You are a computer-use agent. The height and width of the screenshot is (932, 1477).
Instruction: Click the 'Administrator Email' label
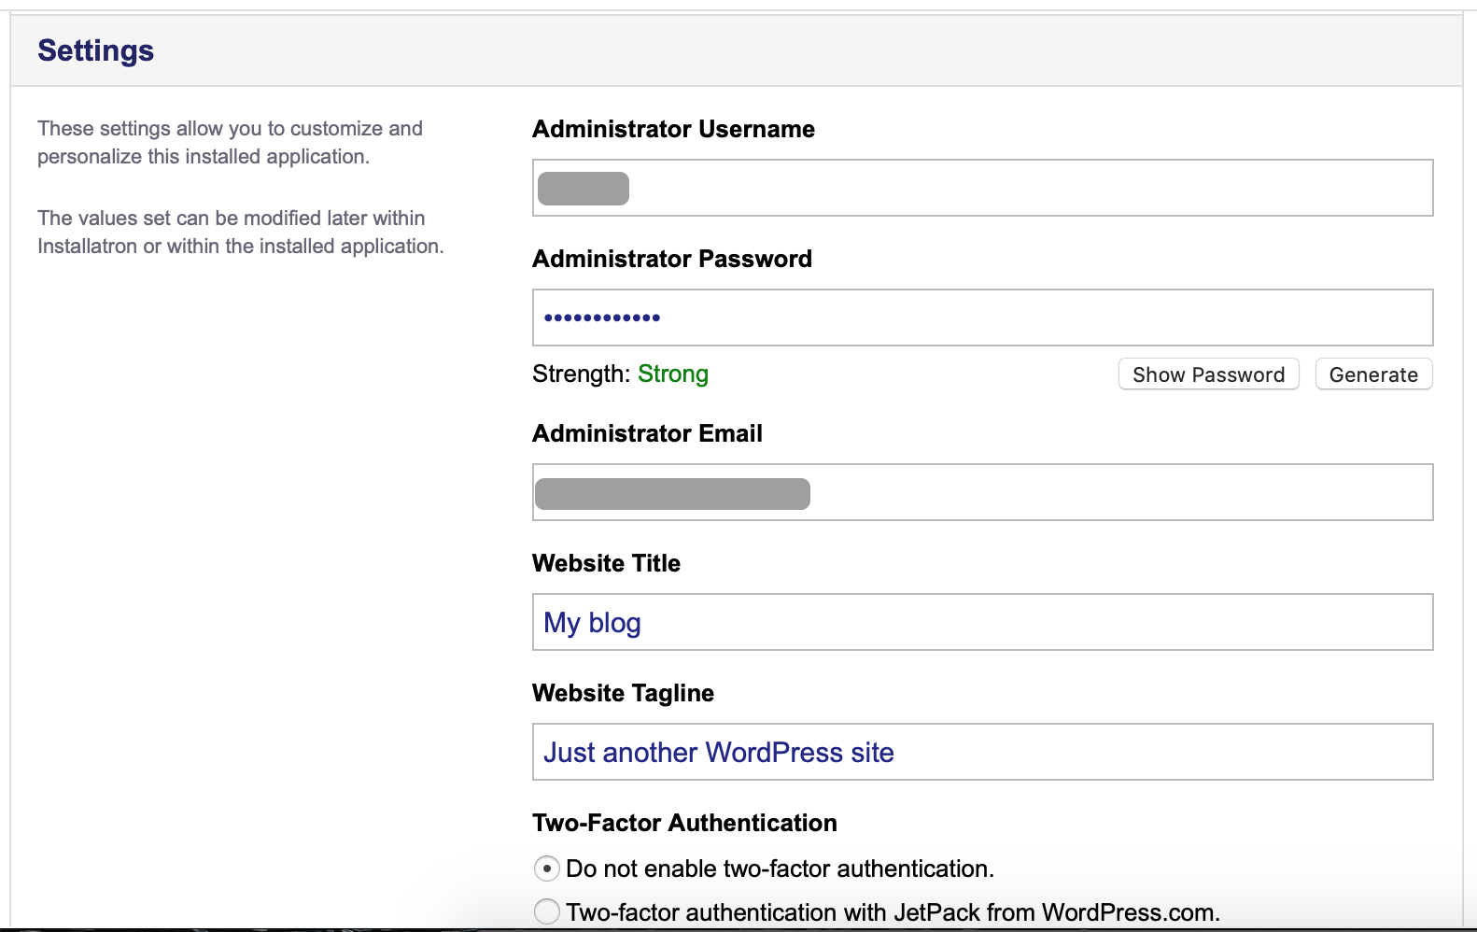(647, 433)
